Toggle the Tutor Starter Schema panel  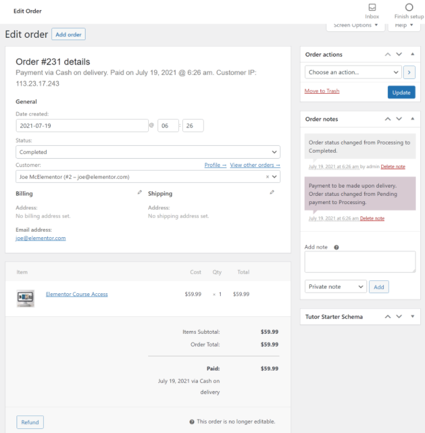pos(413,317)
